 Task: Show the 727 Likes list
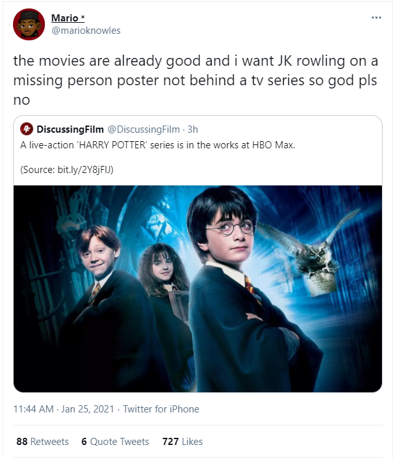182,442
